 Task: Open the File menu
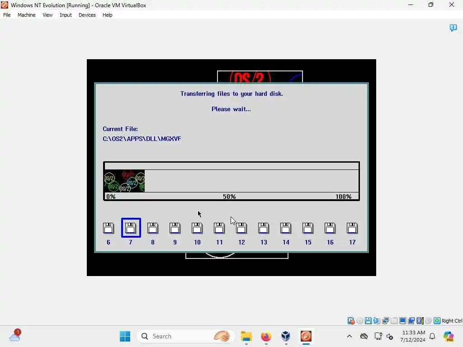point(7,15)
